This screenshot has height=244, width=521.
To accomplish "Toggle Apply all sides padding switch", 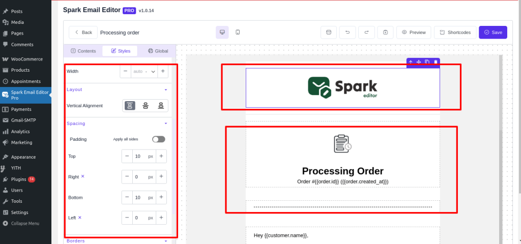I will point(159,139).
